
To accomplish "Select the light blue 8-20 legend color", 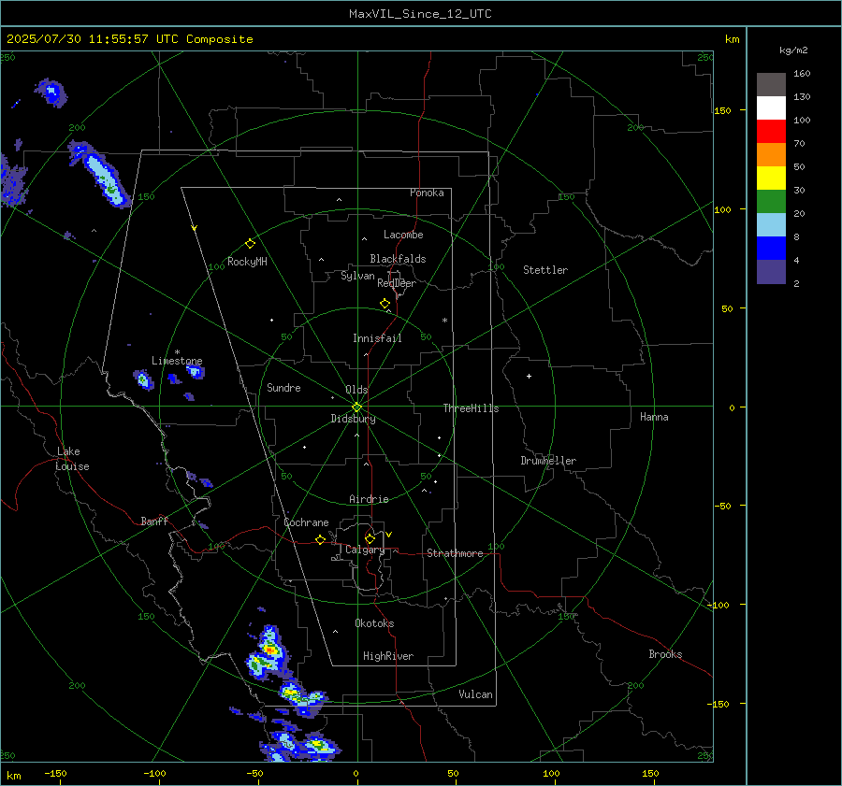I will [x=771, y=225].
